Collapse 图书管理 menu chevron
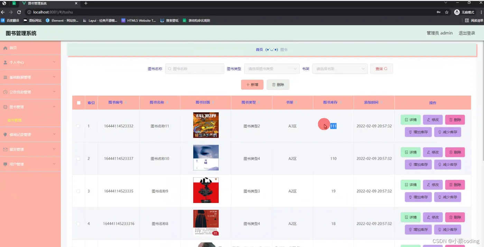This screenshot has height=247, width=484. [54, 106]
